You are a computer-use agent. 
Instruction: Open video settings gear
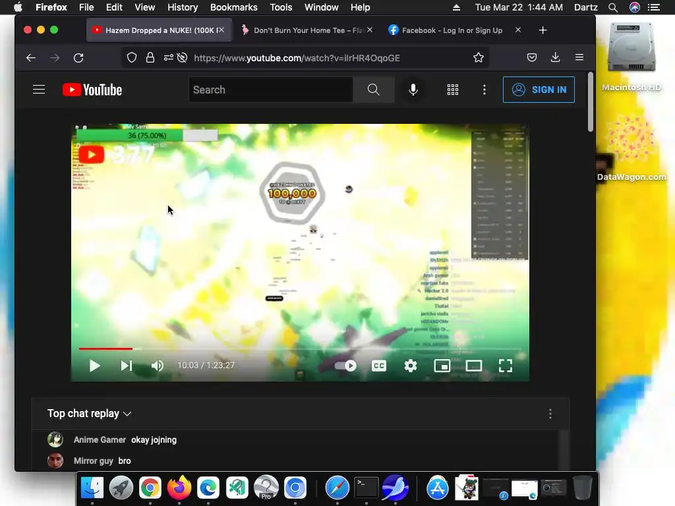pos(410,366)
